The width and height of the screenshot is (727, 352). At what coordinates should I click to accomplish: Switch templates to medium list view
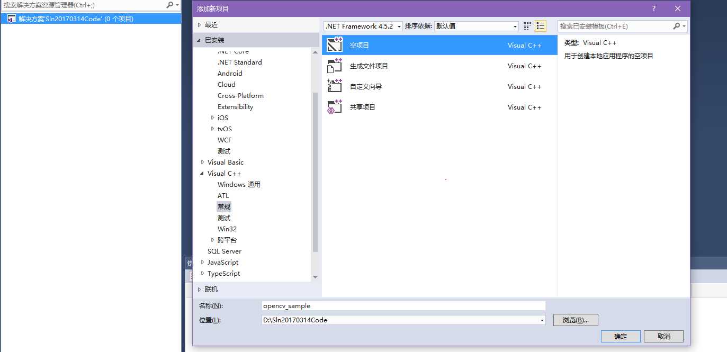[541, 26]
